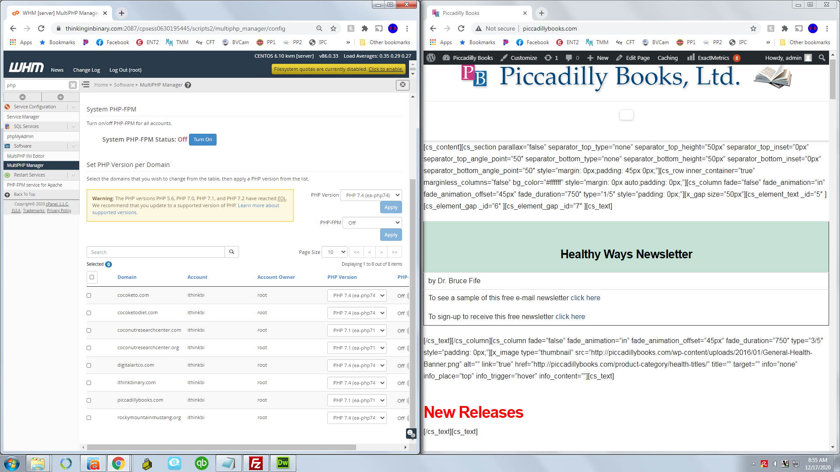This screenshot has width=840, height=472.
Task: Click the MultiPHP Manager help question icon
Action: [x=188, y=85]
